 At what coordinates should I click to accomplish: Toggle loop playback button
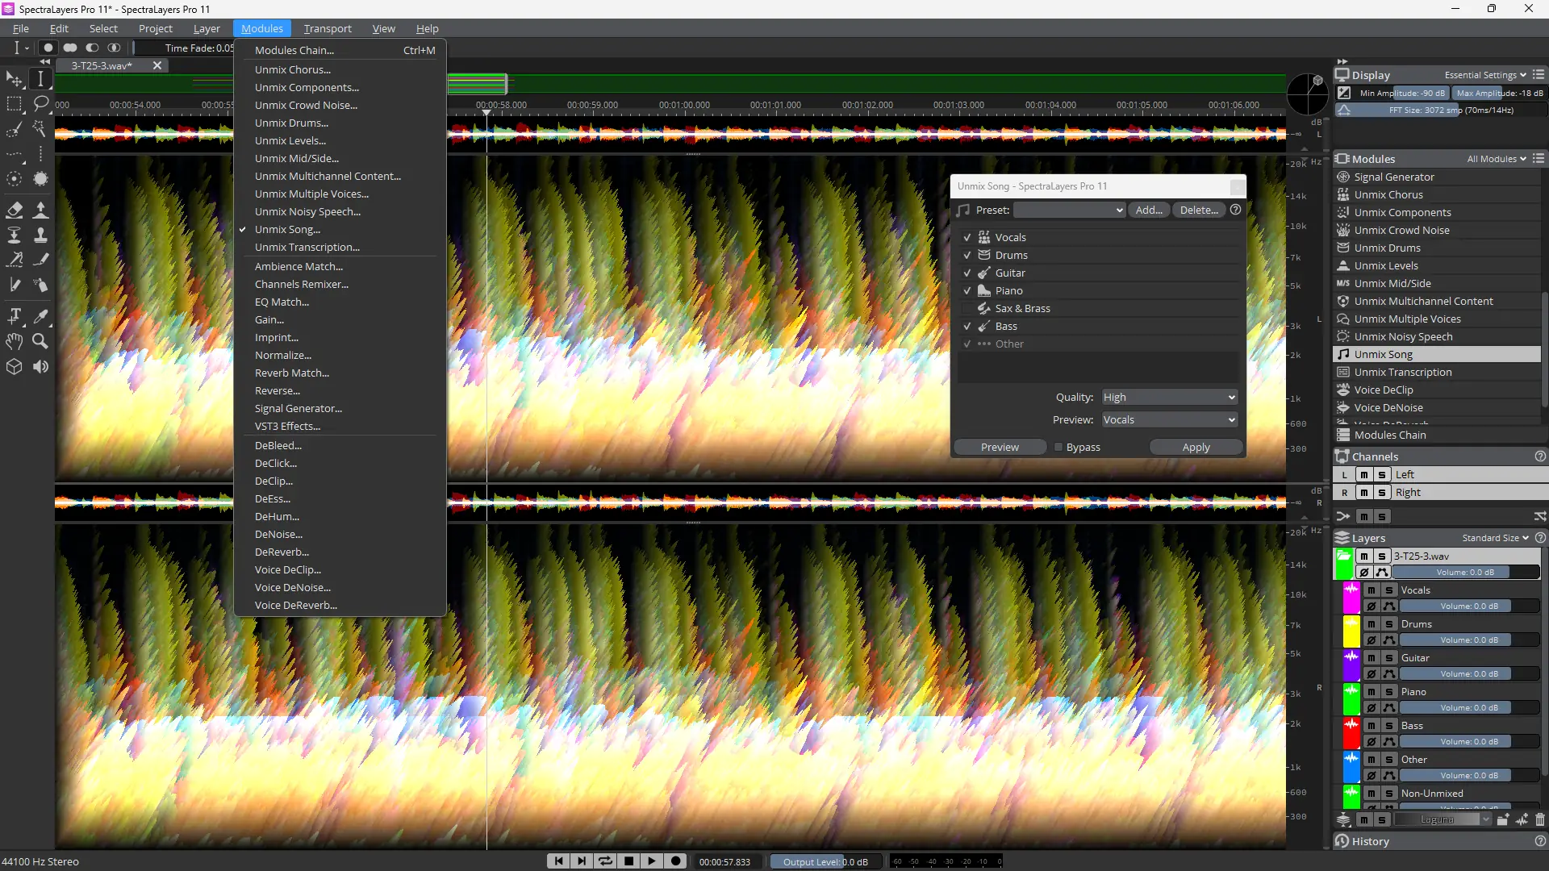pos(604,861)
